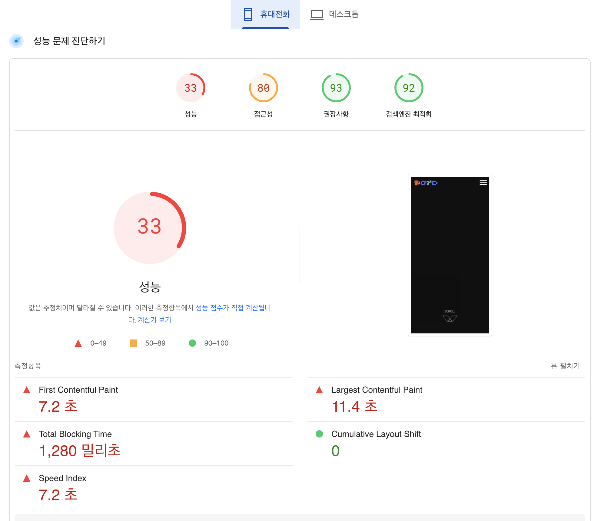Click the green circle beside Cumulative Layout Shift
Image resolution: width=601 pixels, height=521 pixels.
click(x=319, y=434)
